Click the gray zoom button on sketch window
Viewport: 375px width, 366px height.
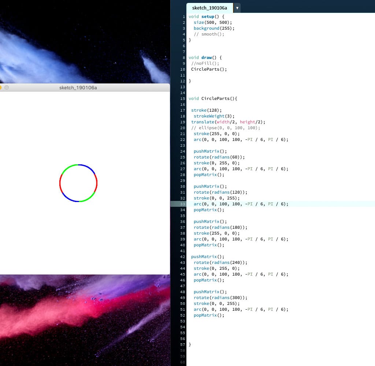6,87
